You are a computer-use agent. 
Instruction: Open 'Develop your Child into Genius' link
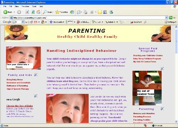point(148,55)
